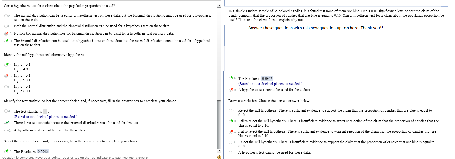
Task: Click 'Answer these questions with this new question' note
Action: tap(315, 28)
